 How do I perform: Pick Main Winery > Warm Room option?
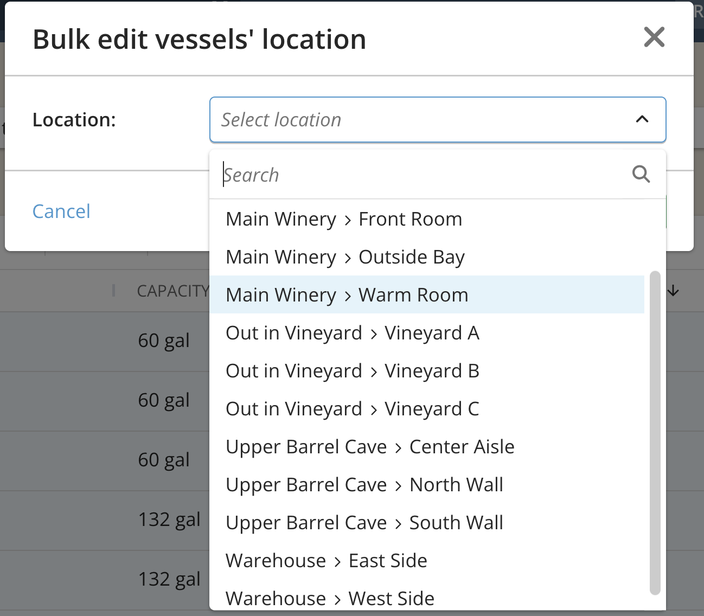point(427,294)
